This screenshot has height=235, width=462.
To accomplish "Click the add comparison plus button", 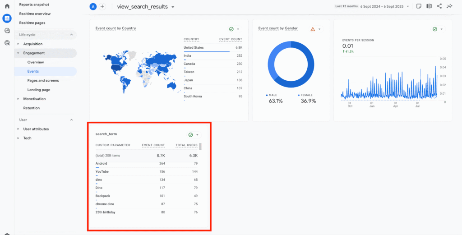I will pos(102,6).
